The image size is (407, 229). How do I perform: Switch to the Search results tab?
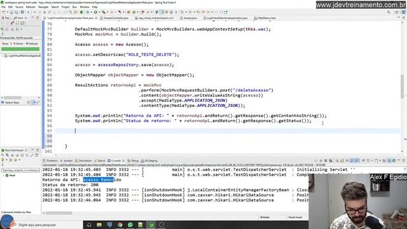[x=100, y=161]
